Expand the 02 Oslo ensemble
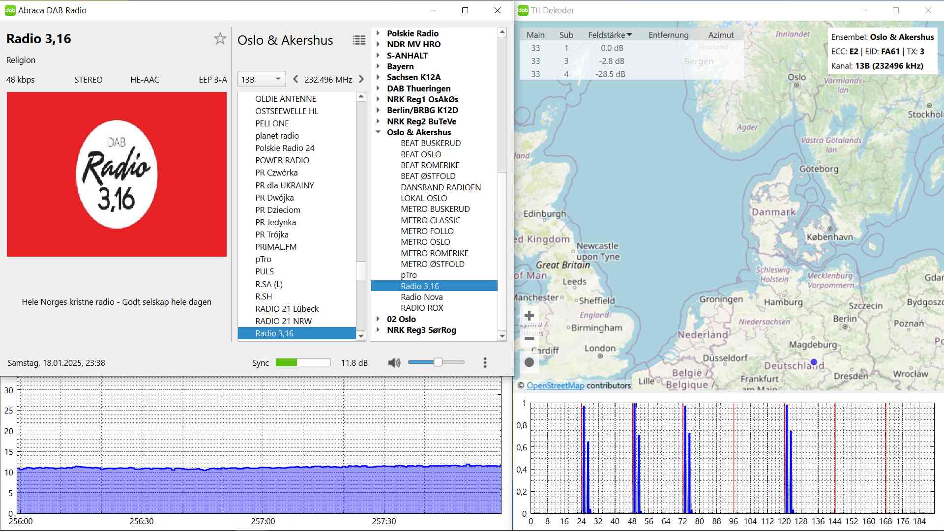The width and height of the screenshot is (944, 531). [x=378, y=319]
